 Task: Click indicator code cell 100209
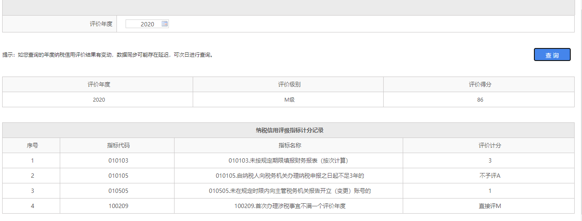click(118, 206)
